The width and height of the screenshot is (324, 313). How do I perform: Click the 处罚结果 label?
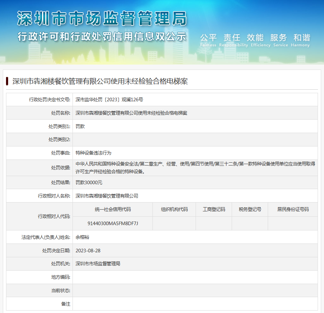tap(61, 182)
